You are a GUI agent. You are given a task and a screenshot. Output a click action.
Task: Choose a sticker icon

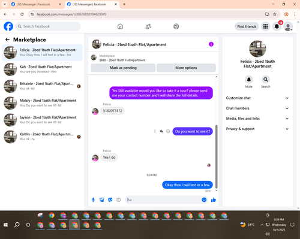[x=110, y=199]
